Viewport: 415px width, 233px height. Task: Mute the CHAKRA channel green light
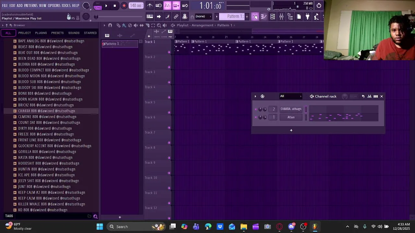[x=255, y=109]
